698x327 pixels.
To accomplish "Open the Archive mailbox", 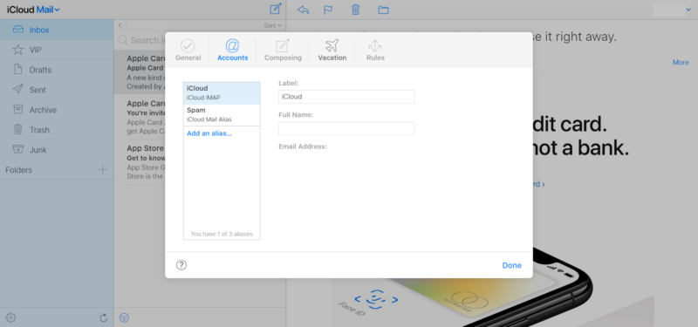I will click(57, 110).
